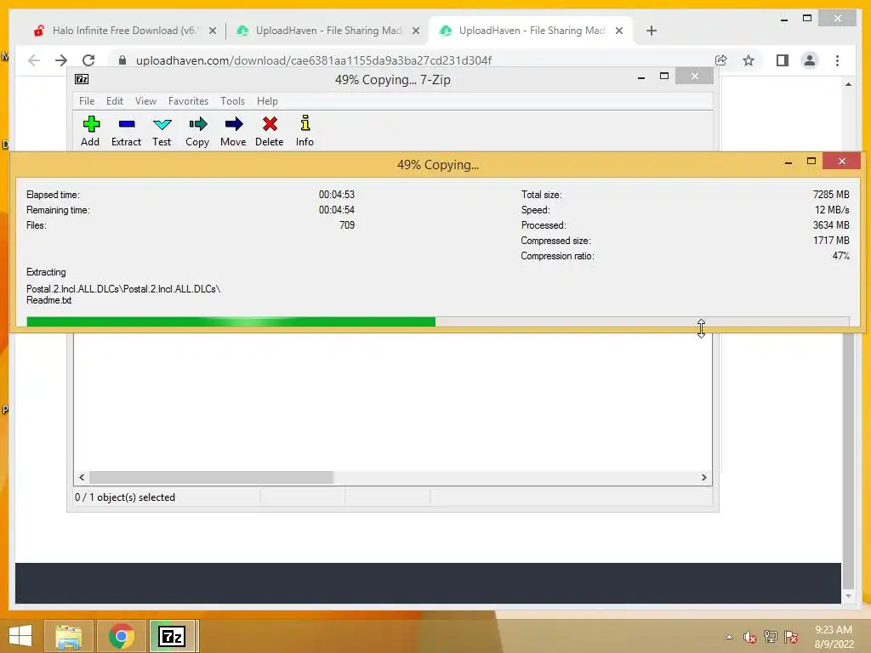This screenshot has width=871, height=653.
Task: Open the Favorites menu in 7-Zip
Action: (x=188, y=101)
